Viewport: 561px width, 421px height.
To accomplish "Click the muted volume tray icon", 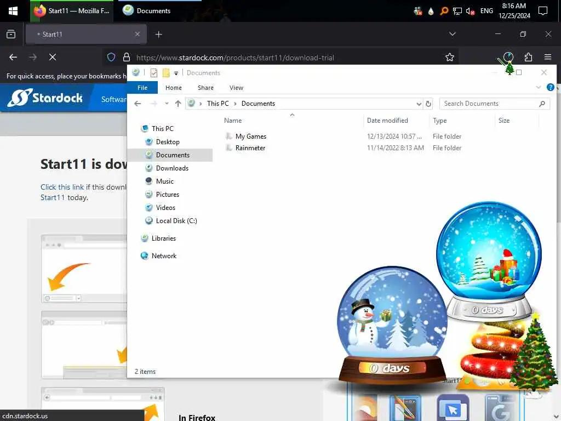I will [x=470, y=11].
